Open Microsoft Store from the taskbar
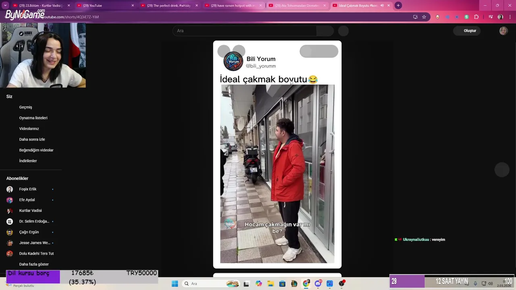Viewport: 516px width, 290px height. [x=282, y=284]
